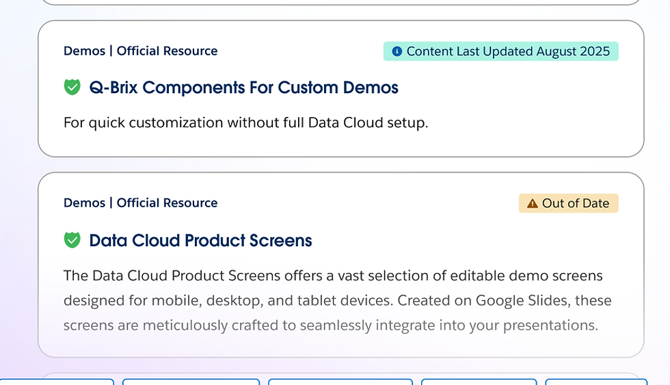
Task: Click green shield icon beside Data Cloud Product Screens
Action: [x=72, y=240]
